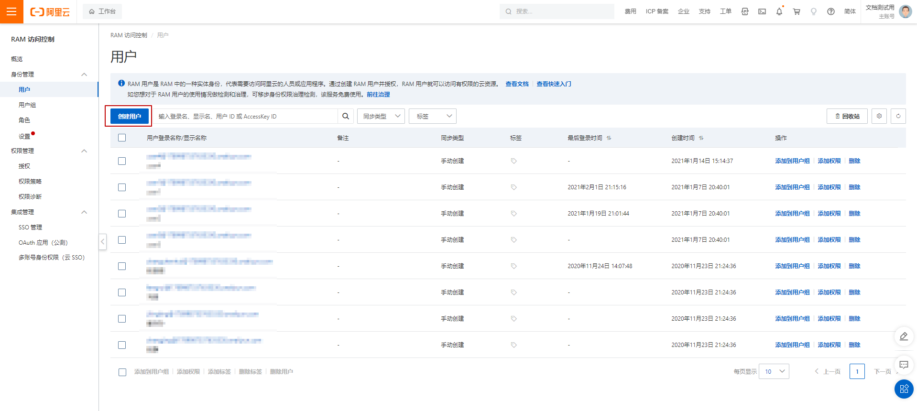Check the last table row's checkbox
The width and height of the screenshot is (917, 411).
point(122,345)
